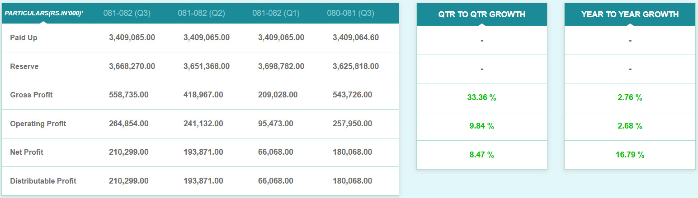Screen dimensions: 698x198
Task: Select the Gross Profit row label
Action: pyautogui.click(x=31, y=95)
